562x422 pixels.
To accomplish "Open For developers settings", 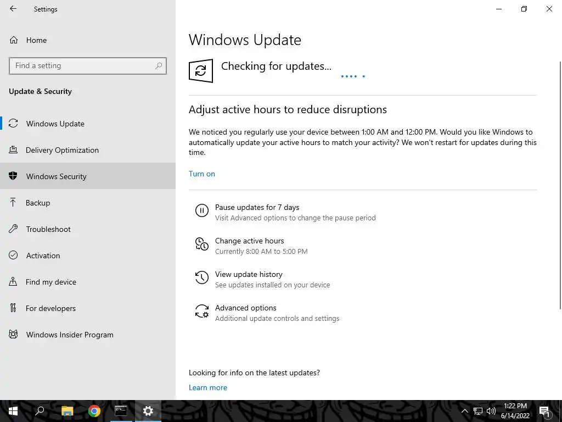I will [x=88, y=308].
